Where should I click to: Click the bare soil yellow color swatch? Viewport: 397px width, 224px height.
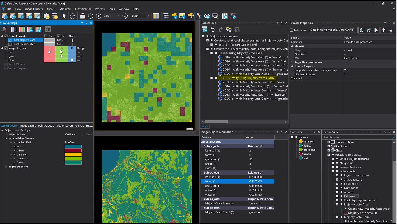[73, 154]
